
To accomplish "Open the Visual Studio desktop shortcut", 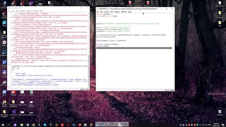I will [13, 113].
